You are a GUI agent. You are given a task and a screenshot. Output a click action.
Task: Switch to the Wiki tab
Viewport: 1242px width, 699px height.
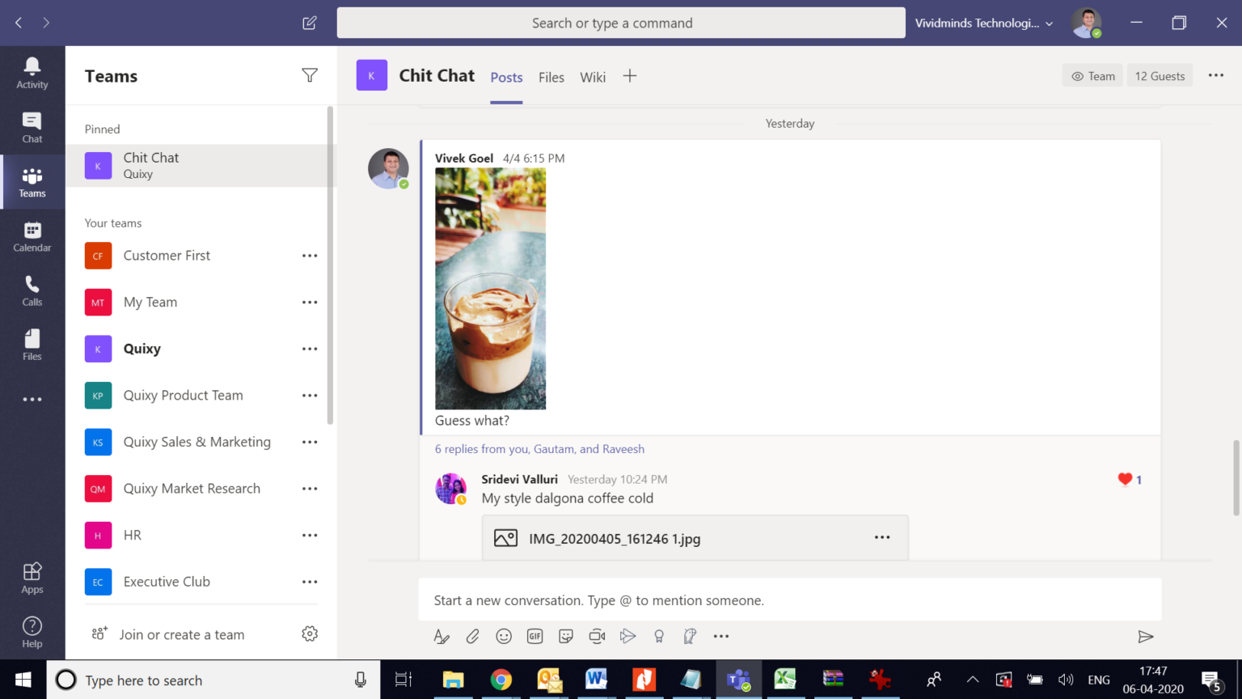tap(593, 77)
